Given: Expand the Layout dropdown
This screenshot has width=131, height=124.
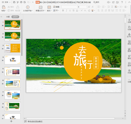Looking at the screenshot, I should (x=51, y=11).
